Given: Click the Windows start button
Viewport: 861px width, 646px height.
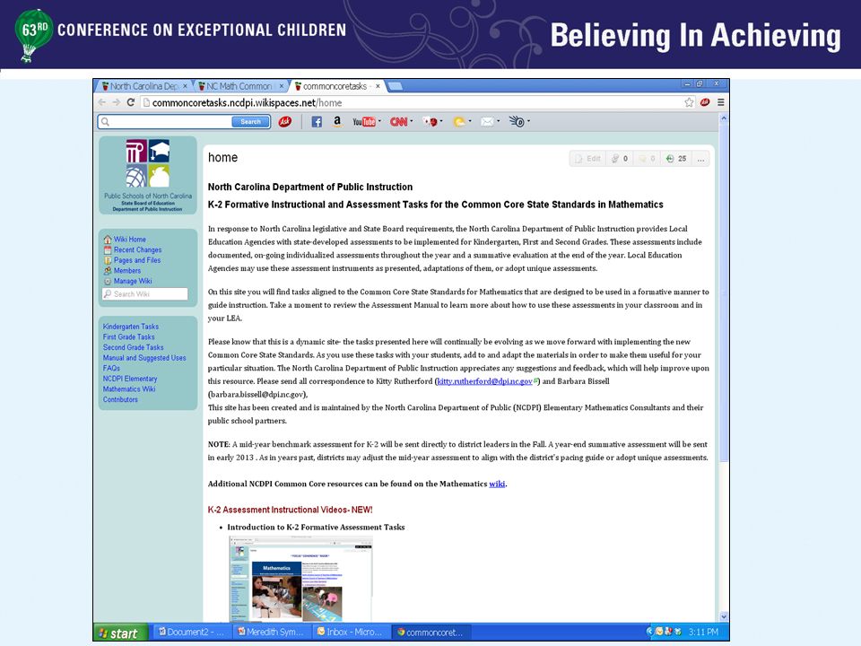Looking at the screenshot, I should click(120, 633).
